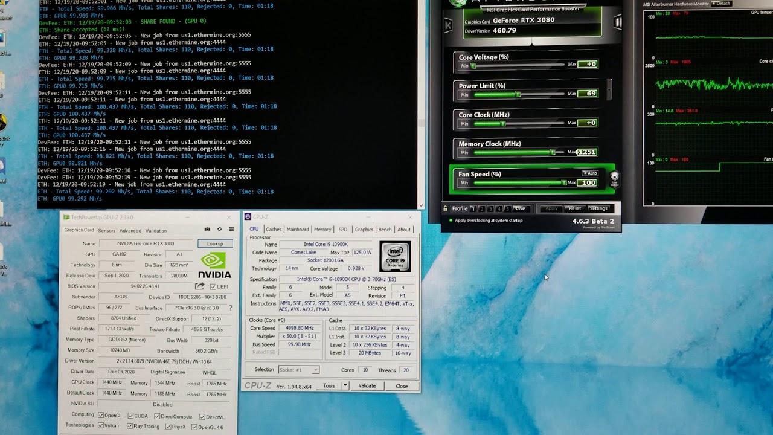Toggle the CUDA checkbox
The width and height of the screenshot is (773, 435).
pyautogui.click(x=130, y=416)
